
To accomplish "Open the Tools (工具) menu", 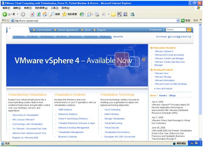I will [x=55, y=8].
